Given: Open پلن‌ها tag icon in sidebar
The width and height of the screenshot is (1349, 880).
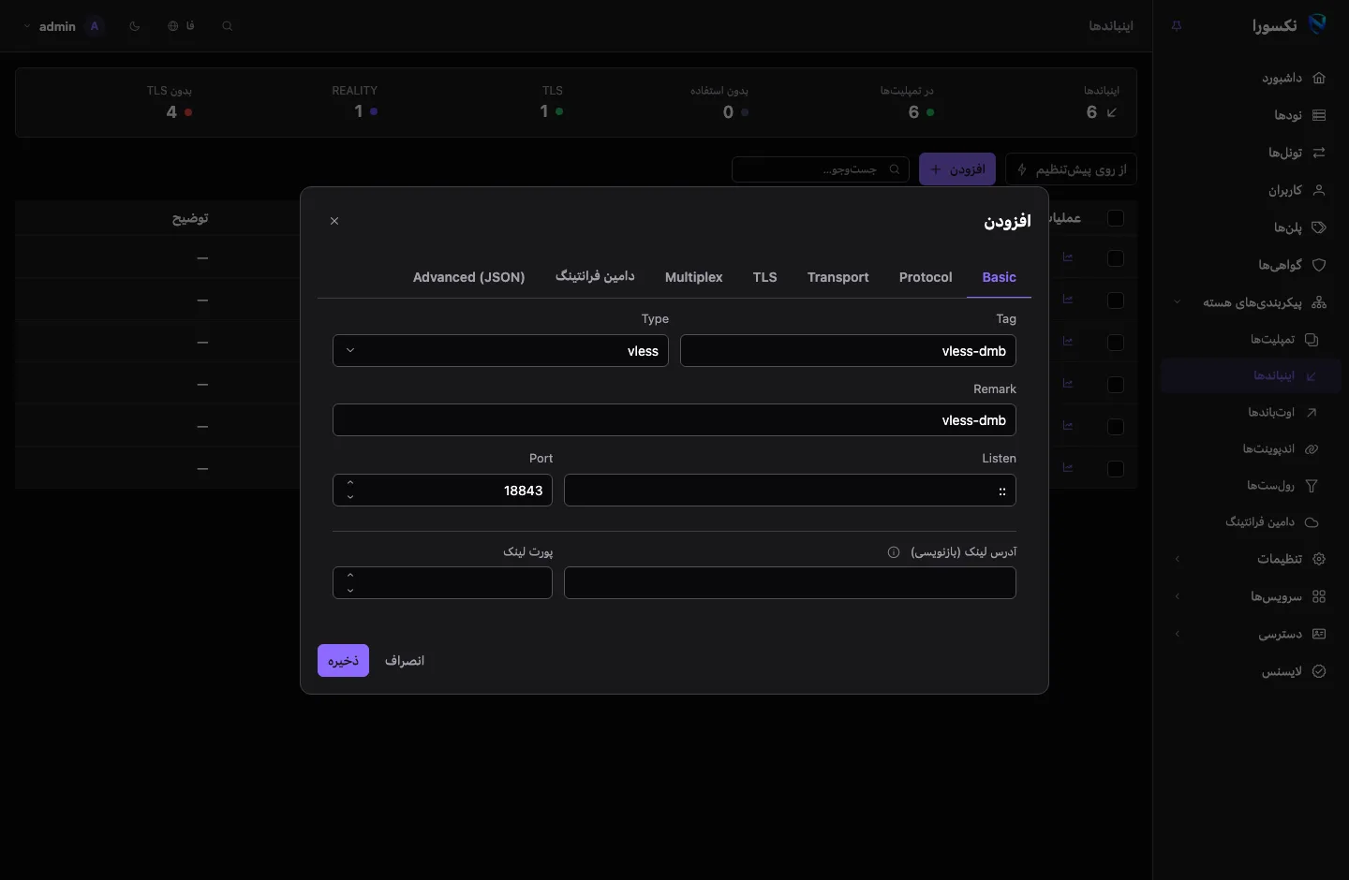Looking at the screenshot, I should point(1319,227).
